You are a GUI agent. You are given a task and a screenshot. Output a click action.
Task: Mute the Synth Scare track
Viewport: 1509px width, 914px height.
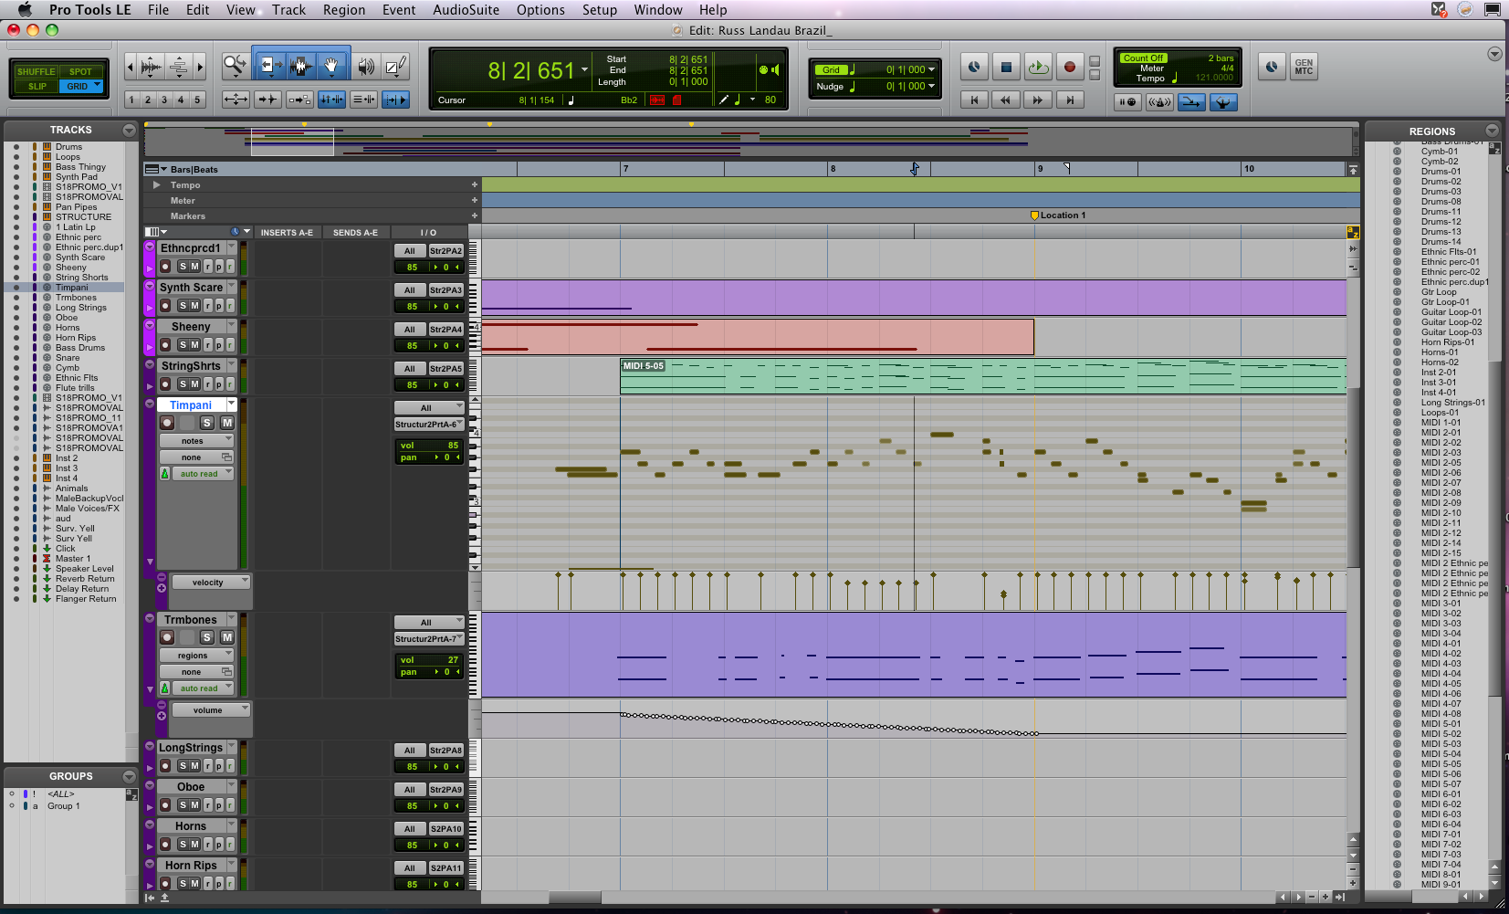click(x=194, y=306)
